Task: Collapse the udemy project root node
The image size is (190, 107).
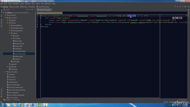Action: pyautogui.click(x=4, y=12)
